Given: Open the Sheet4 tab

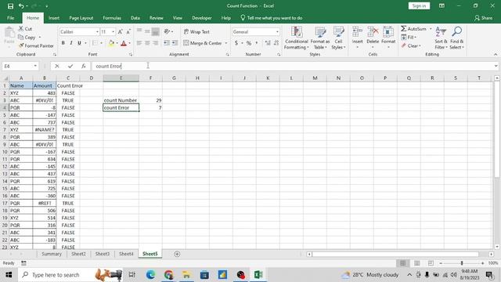Looking at the screenshot, I should point(126,254).
